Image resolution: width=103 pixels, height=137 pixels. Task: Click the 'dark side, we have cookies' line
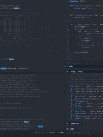pyautogui.click(x=18, y=75)
